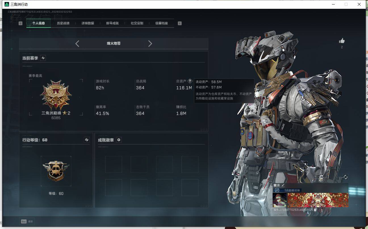Switch to the 历史战绩 tab
This screenshot has height=229, width=368.
point(63,23)
